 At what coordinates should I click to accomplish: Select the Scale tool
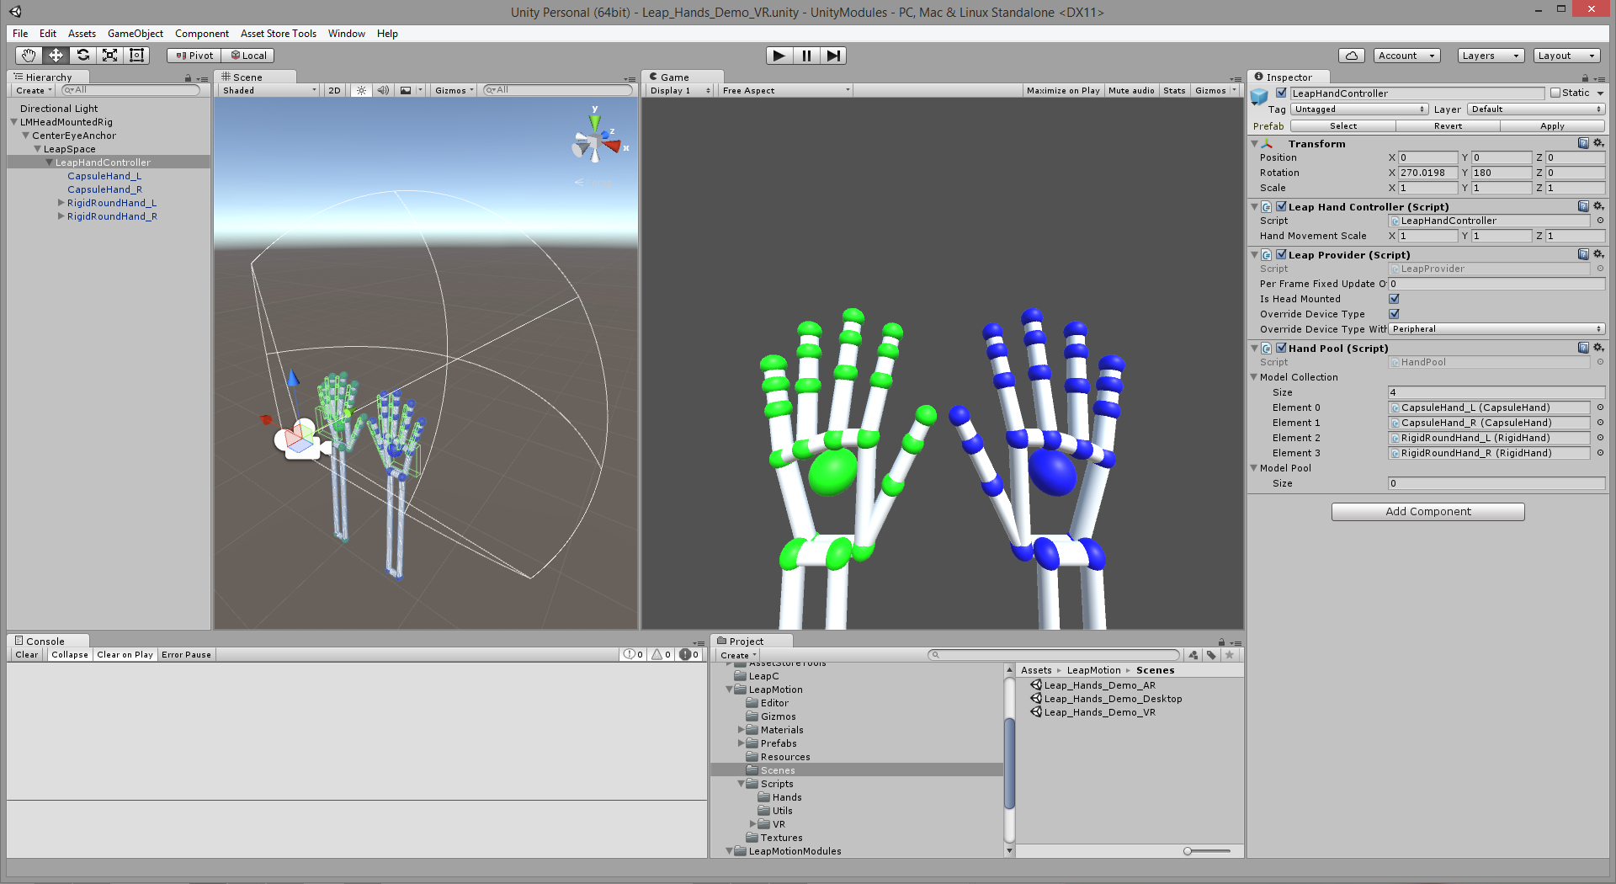click(109, 55)
